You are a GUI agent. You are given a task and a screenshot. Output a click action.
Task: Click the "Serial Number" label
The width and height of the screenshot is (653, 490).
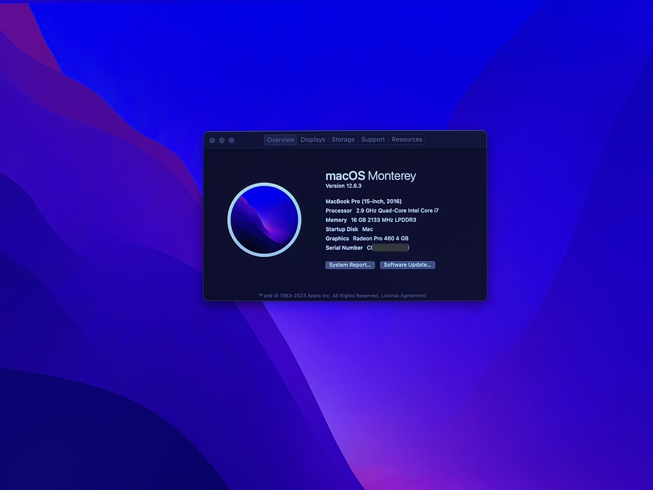click(344, 248)
